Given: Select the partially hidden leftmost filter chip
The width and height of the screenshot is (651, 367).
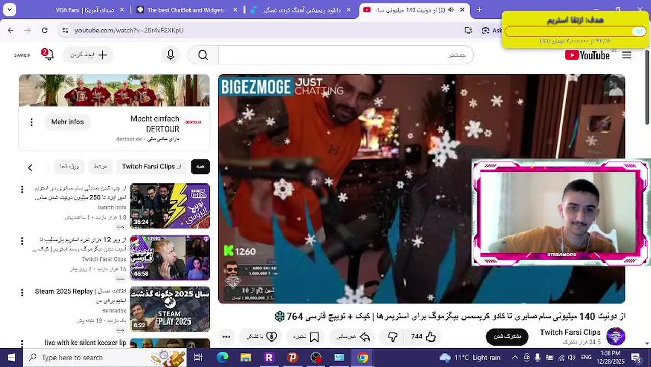Looking at the screenshot, I should click(x=69, y=167).
